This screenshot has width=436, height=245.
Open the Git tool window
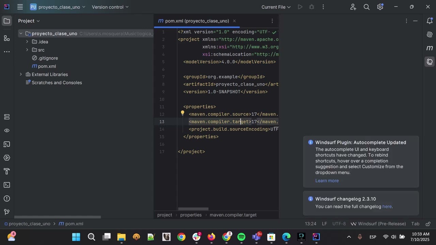(x=7, y=212)
